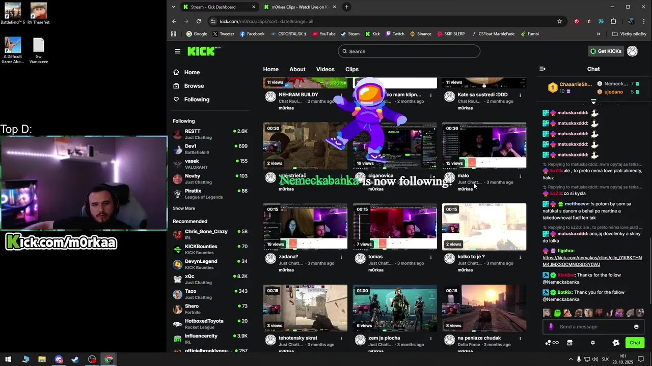
Task: Switch to the About tab
Action: click(x=297, y=69)
